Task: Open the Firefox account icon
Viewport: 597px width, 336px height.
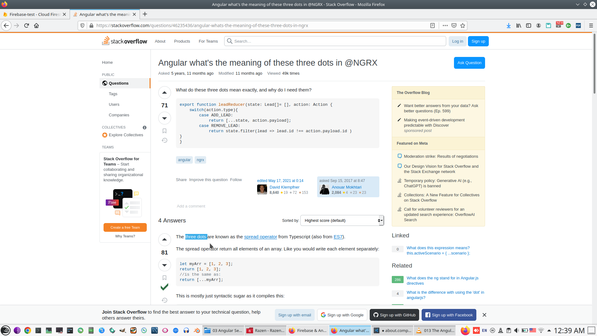Action: 538,26
